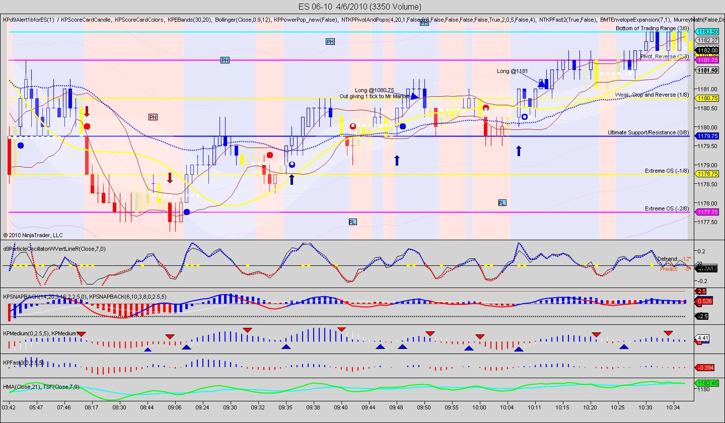Click the 'Detrend: -12°' readout
Image resolution: width=725 pixels, height=423 pixels.
pos(674,258)
